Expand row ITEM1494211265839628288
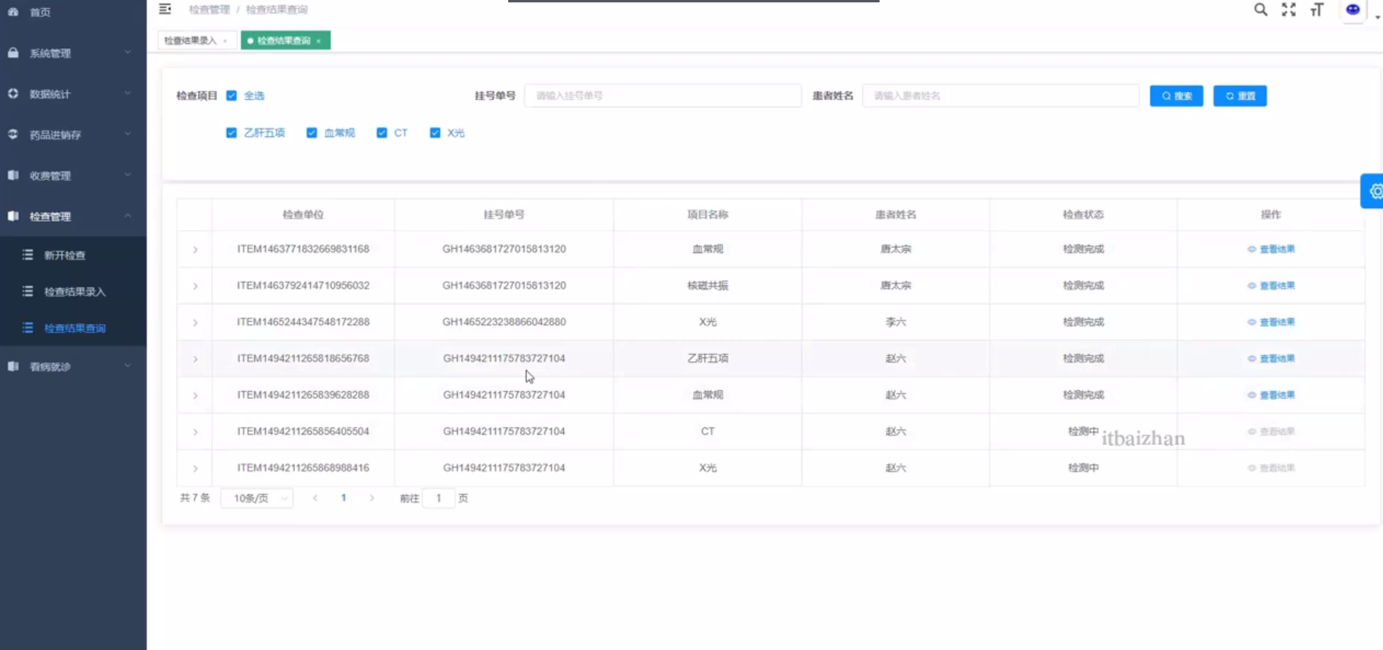Image resolution: width=1383 pixels, height=650 pixels. [x=195, y=395]
